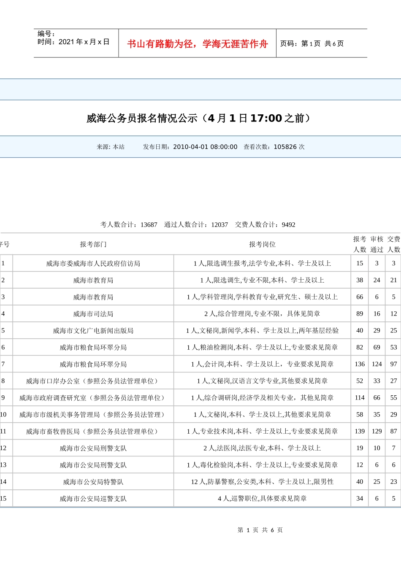Click approved count 129 in row 11
This screenshot has height=567, width=401.
(377, 431)
